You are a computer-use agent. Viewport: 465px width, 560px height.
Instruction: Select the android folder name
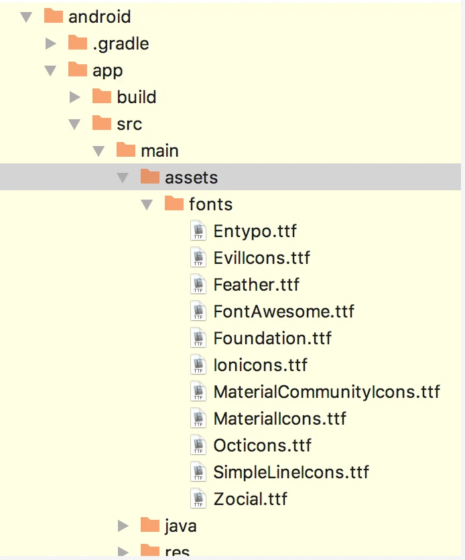click(100, 17)
